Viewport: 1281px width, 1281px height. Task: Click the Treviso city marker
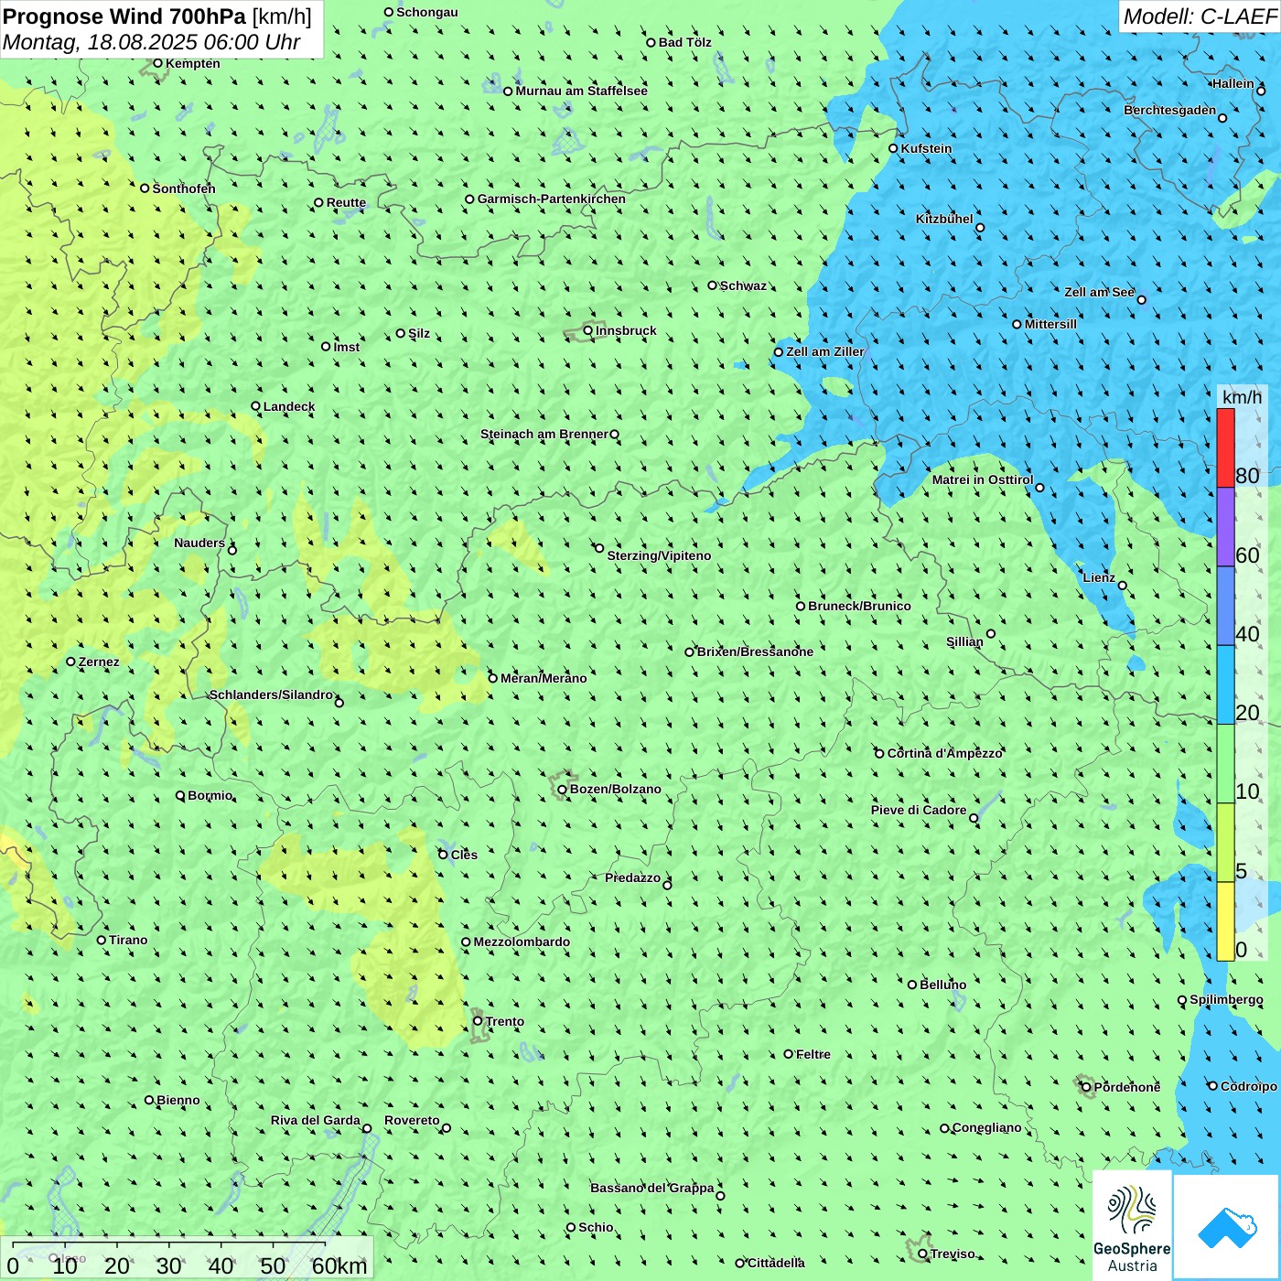pyautogui.click(x=922, y=1254)
